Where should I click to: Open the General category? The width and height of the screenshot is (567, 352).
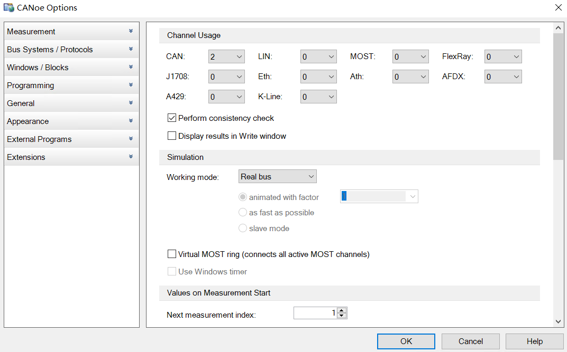pos(71,103)
